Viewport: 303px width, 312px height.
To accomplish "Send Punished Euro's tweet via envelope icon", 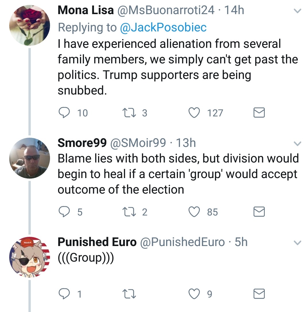I will (x=259, y=294).
